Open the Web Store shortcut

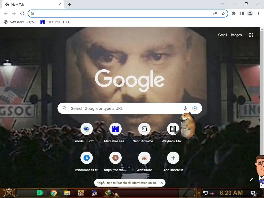(144, 158)
